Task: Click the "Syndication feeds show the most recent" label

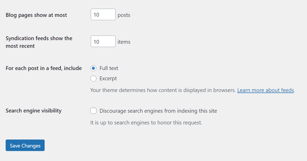Action: [39, 42]
